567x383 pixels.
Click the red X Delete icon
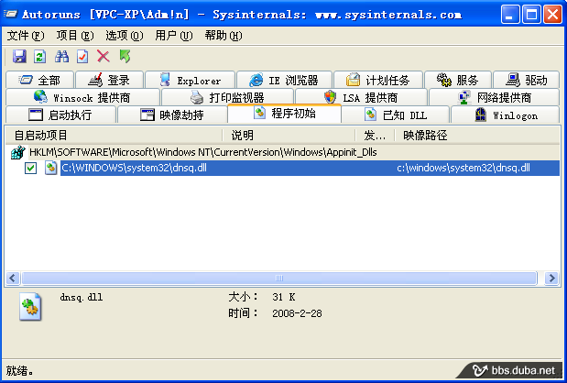[104, 57]
